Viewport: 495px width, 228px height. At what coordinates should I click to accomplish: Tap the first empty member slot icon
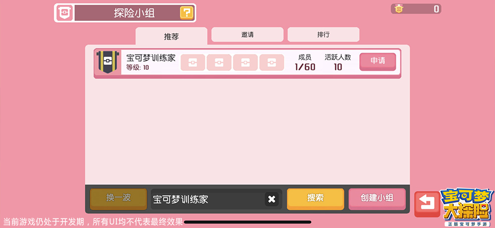(193, 62)
